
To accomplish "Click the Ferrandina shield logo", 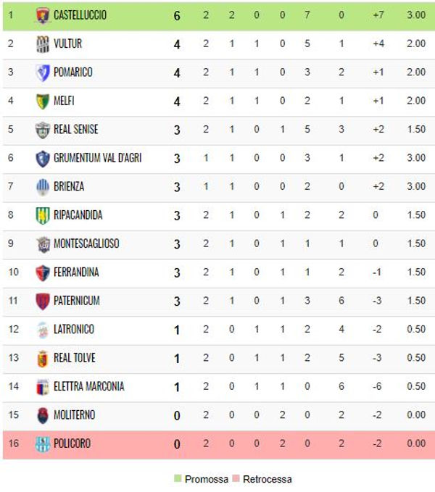I will 43,272.
